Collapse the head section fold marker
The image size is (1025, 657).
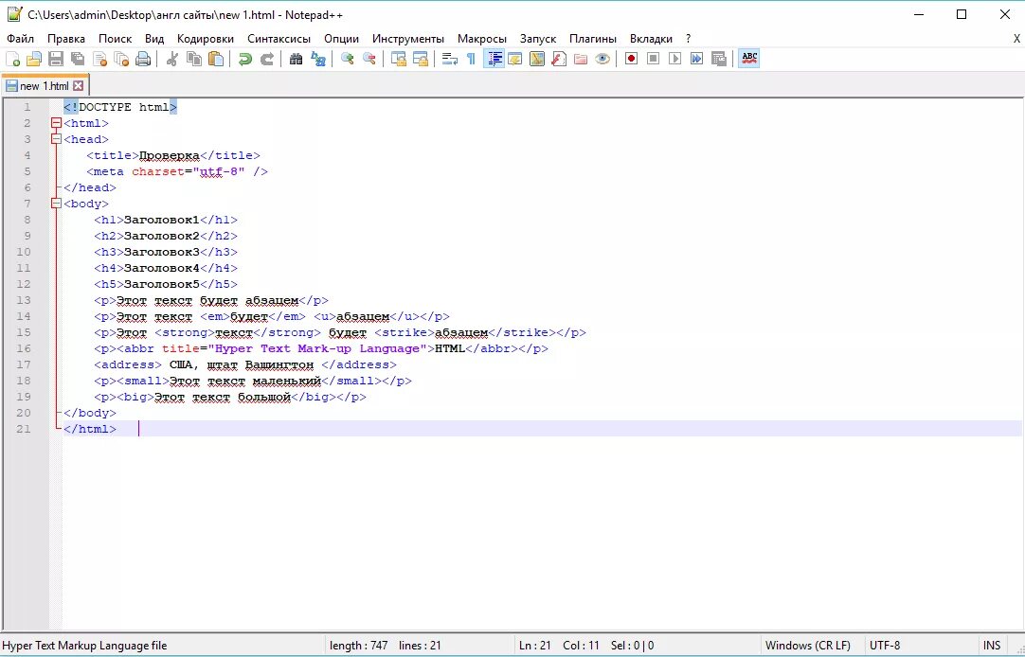[54, 139]
